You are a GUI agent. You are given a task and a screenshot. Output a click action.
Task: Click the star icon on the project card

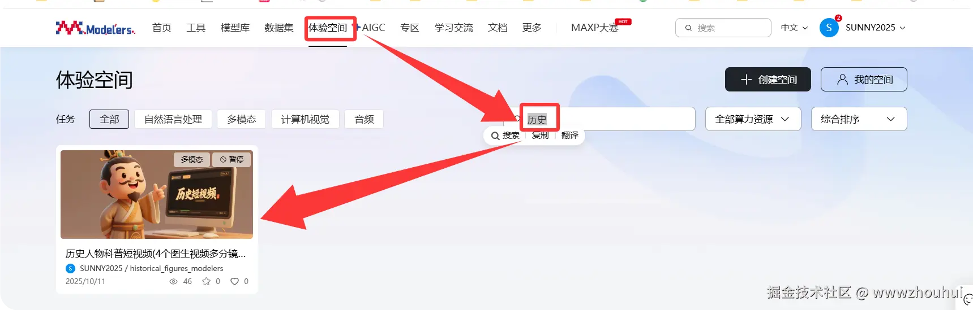pos(206,281)
